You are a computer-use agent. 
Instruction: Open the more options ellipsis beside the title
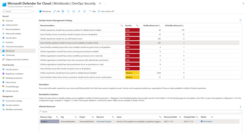coord(104,3)
